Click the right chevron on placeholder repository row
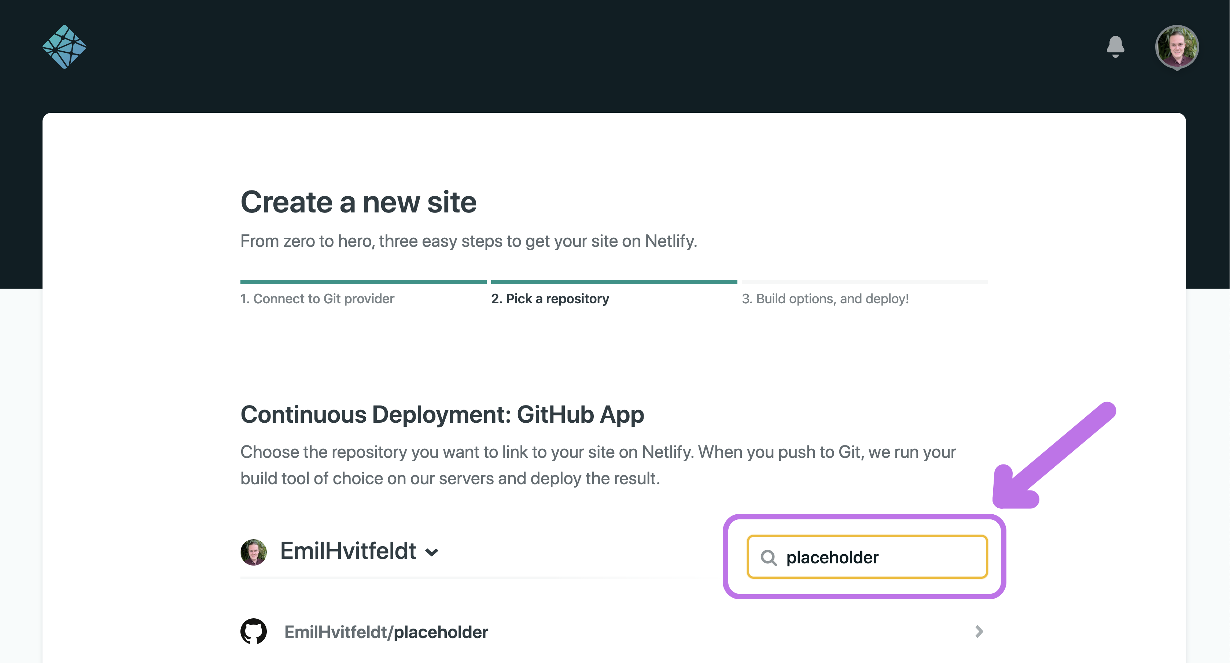The height and width of the screenshot is (663, 1230). 979,631
